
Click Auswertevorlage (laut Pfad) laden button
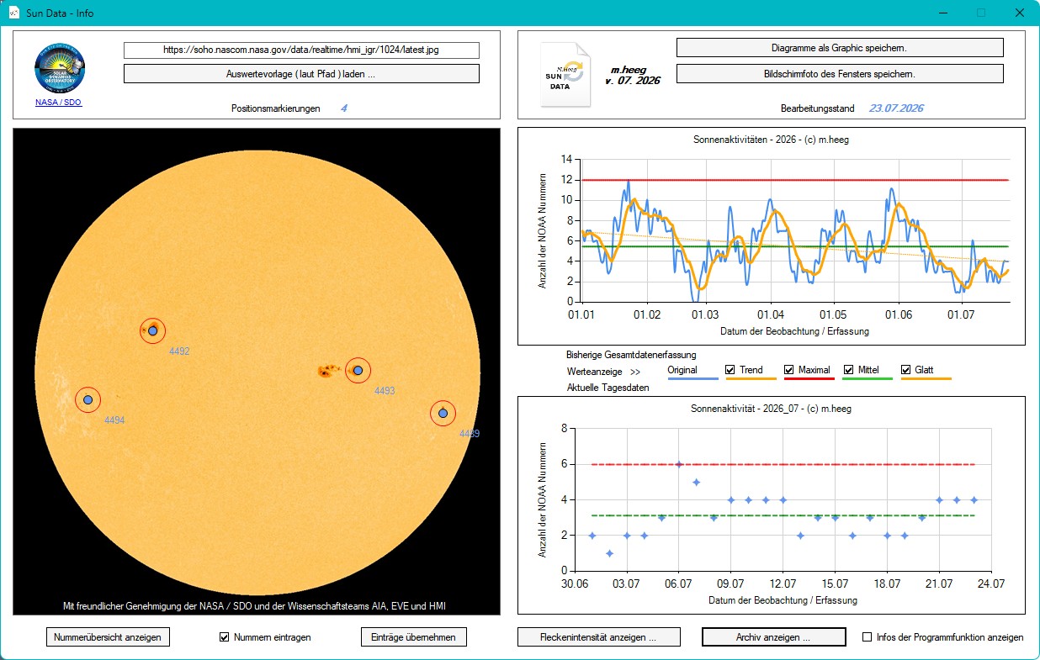(x=301, y=74)
